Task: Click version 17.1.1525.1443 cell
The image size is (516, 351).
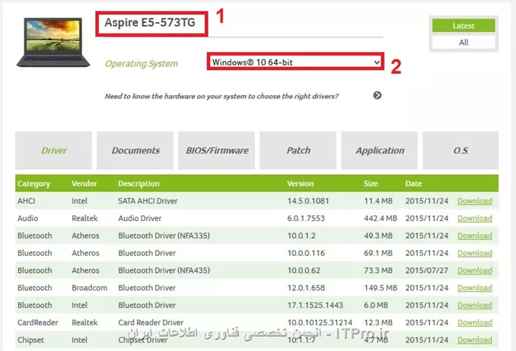Action: 315,305
